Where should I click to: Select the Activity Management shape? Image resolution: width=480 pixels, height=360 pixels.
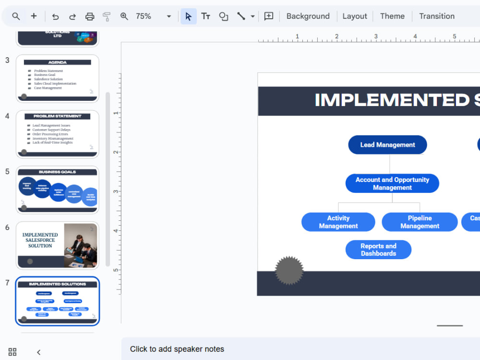[x=338, y=222]
